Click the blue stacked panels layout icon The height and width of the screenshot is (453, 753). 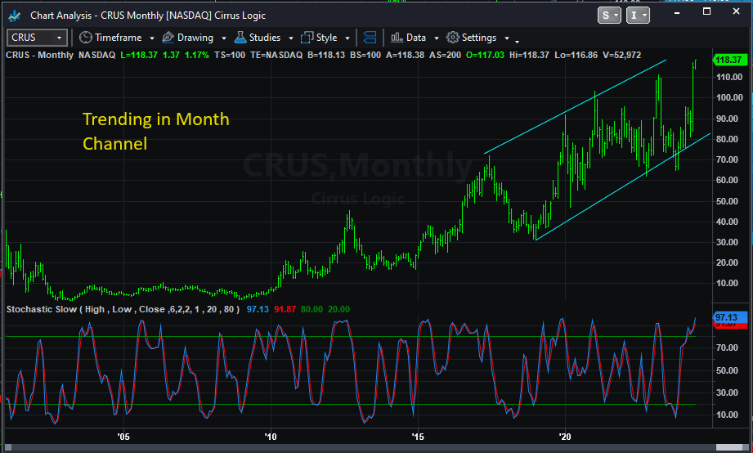point(370,38)
